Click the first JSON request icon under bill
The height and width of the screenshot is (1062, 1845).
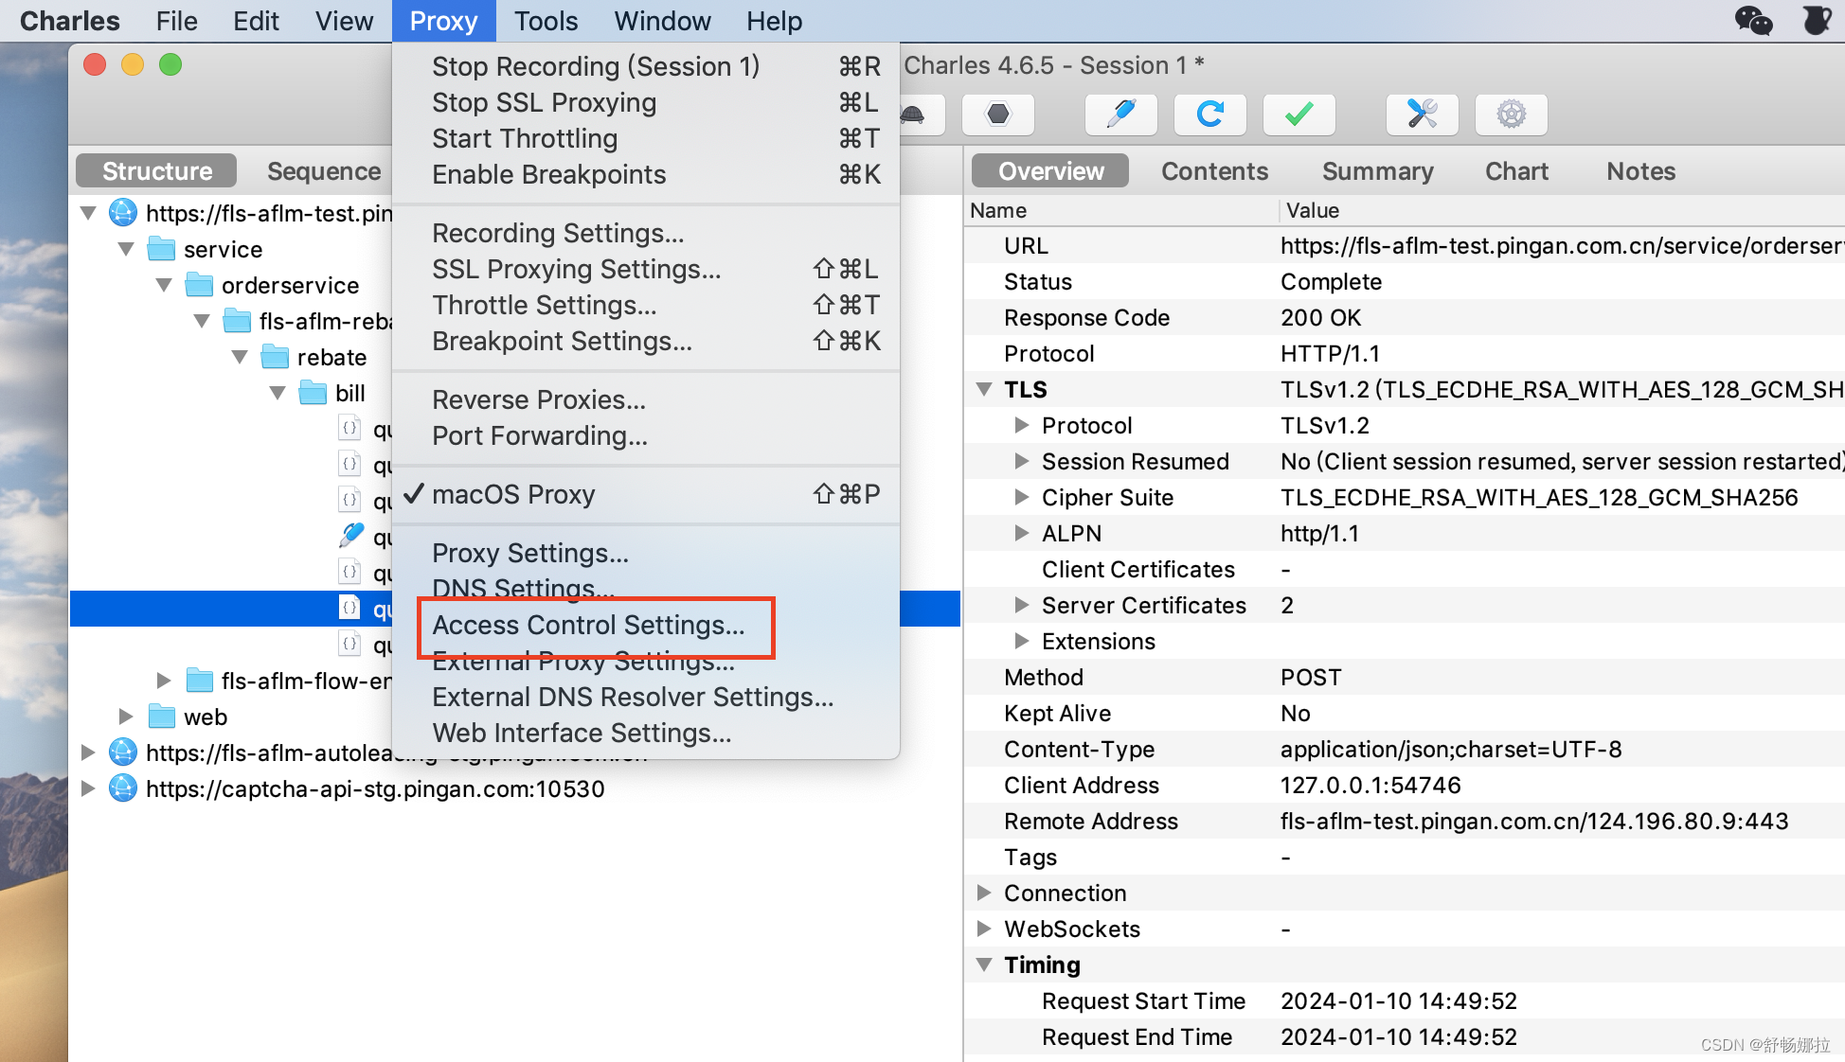pos(350,429)
